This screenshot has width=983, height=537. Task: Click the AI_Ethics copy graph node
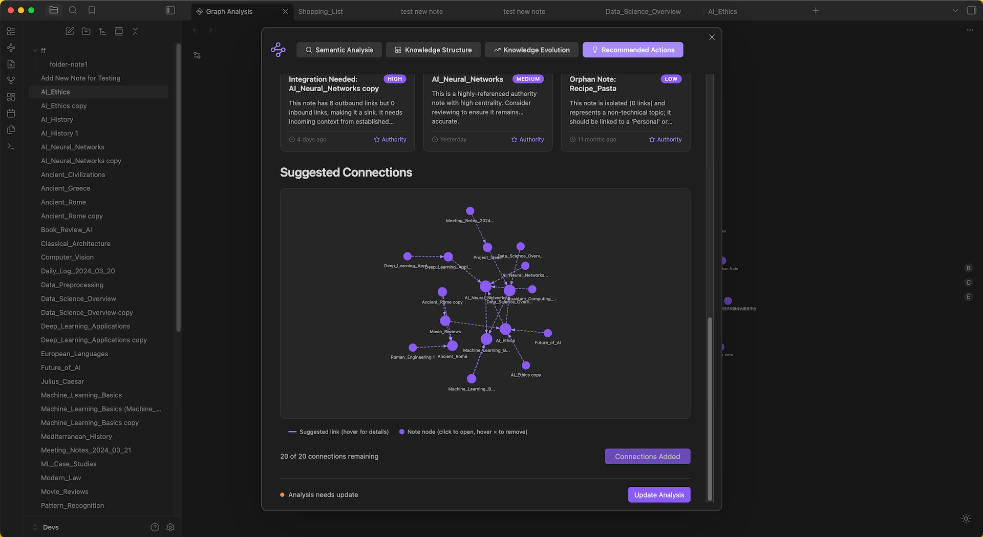pyautogui.click(x=526, y=366)
